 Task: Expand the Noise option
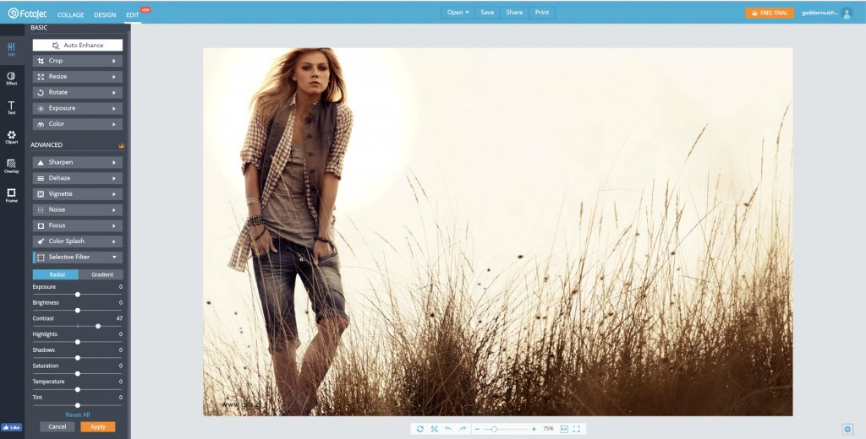coord(77,209)
